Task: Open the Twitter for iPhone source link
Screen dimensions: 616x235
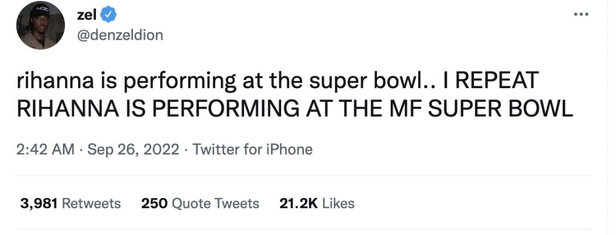Action: (253, 150)
